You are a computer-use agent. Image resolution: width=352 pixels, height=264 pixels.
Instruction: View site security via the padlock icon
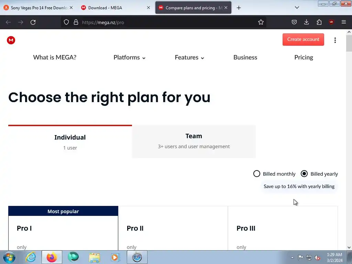[76, 22]
